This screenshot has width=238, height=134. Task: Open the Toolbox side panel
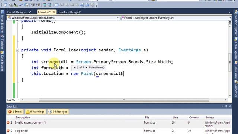2,42
